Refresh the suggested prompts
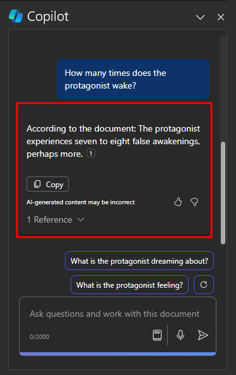236x375 pixels. 204,285
